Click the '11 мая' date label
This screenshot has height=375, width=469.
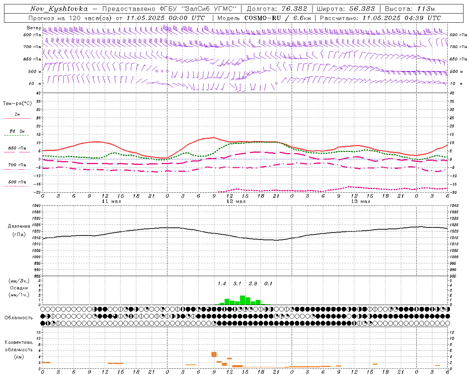[111, 201]
